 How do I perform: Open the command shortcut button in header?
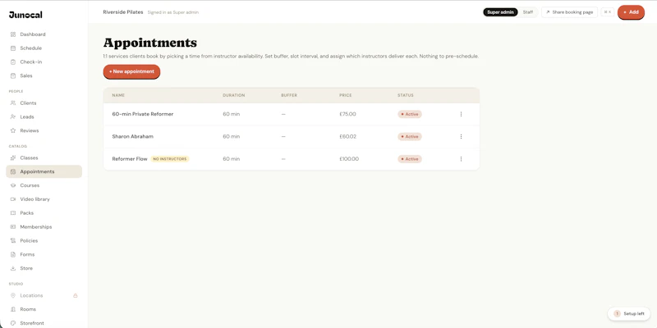pyautogui.click(x=608, y=12)
